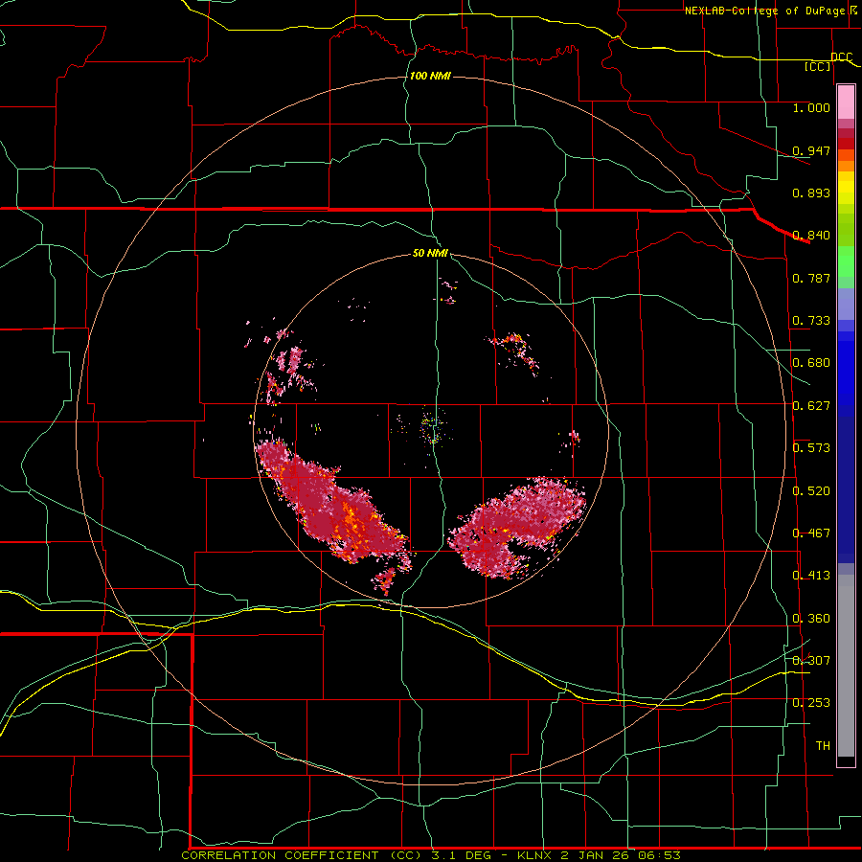
Task: Click the 0.893 legend value
Action: coord(811,193)
